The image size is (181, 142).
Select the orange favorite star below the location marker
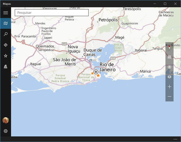click(x=98, y=75)
